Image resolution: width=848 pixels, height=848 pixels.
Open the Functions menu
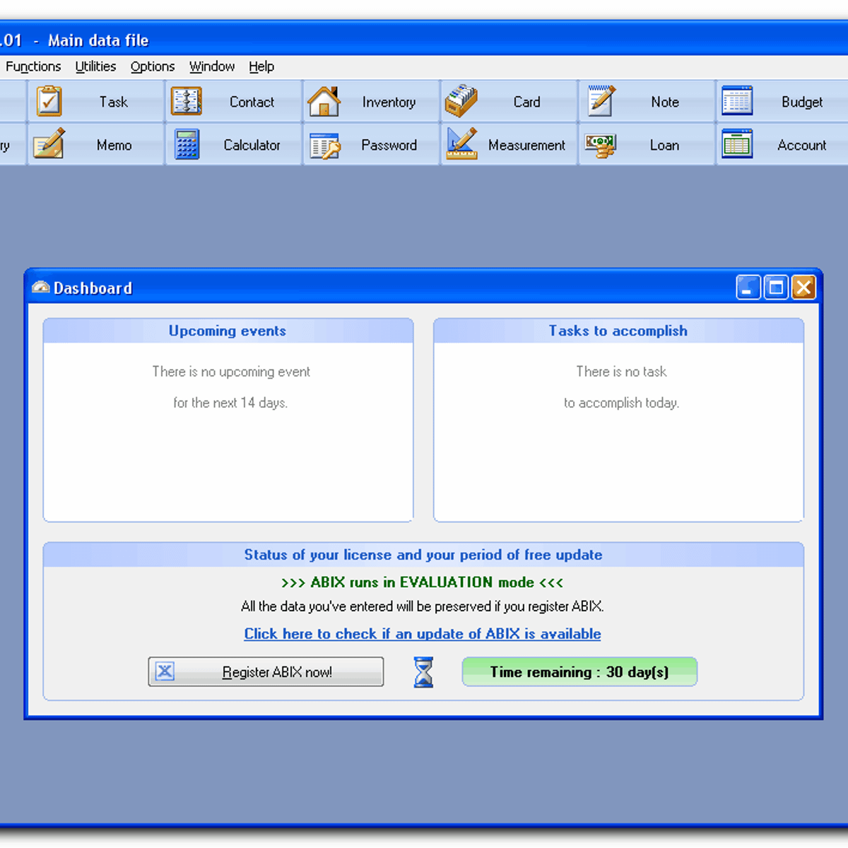tap(33, 66)
